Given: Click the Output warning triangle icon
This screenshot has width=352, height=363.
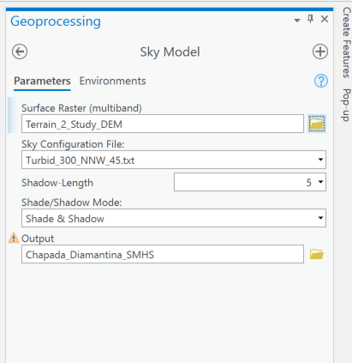Looking at the screenshot, I should pos(14,238).
